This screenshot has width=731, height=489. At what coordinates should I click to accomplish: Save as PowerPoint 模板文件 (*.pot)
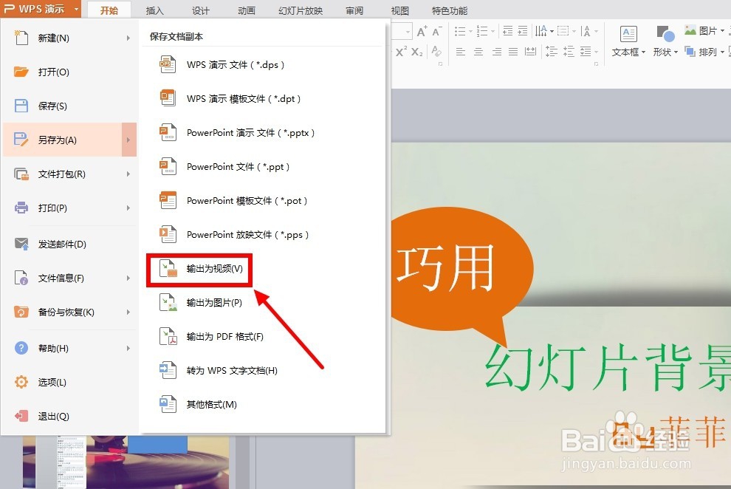coord(264,201)
